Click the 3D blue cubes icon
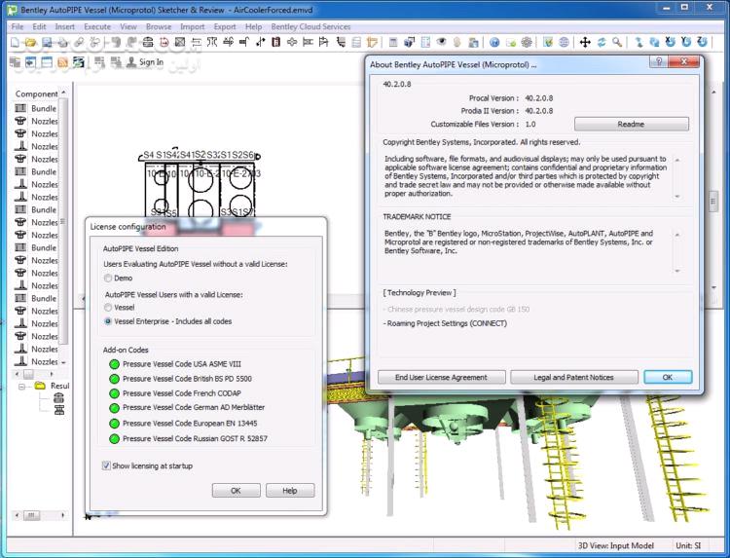The width and height of the screenshot is (730, 558). coord(409,43)
